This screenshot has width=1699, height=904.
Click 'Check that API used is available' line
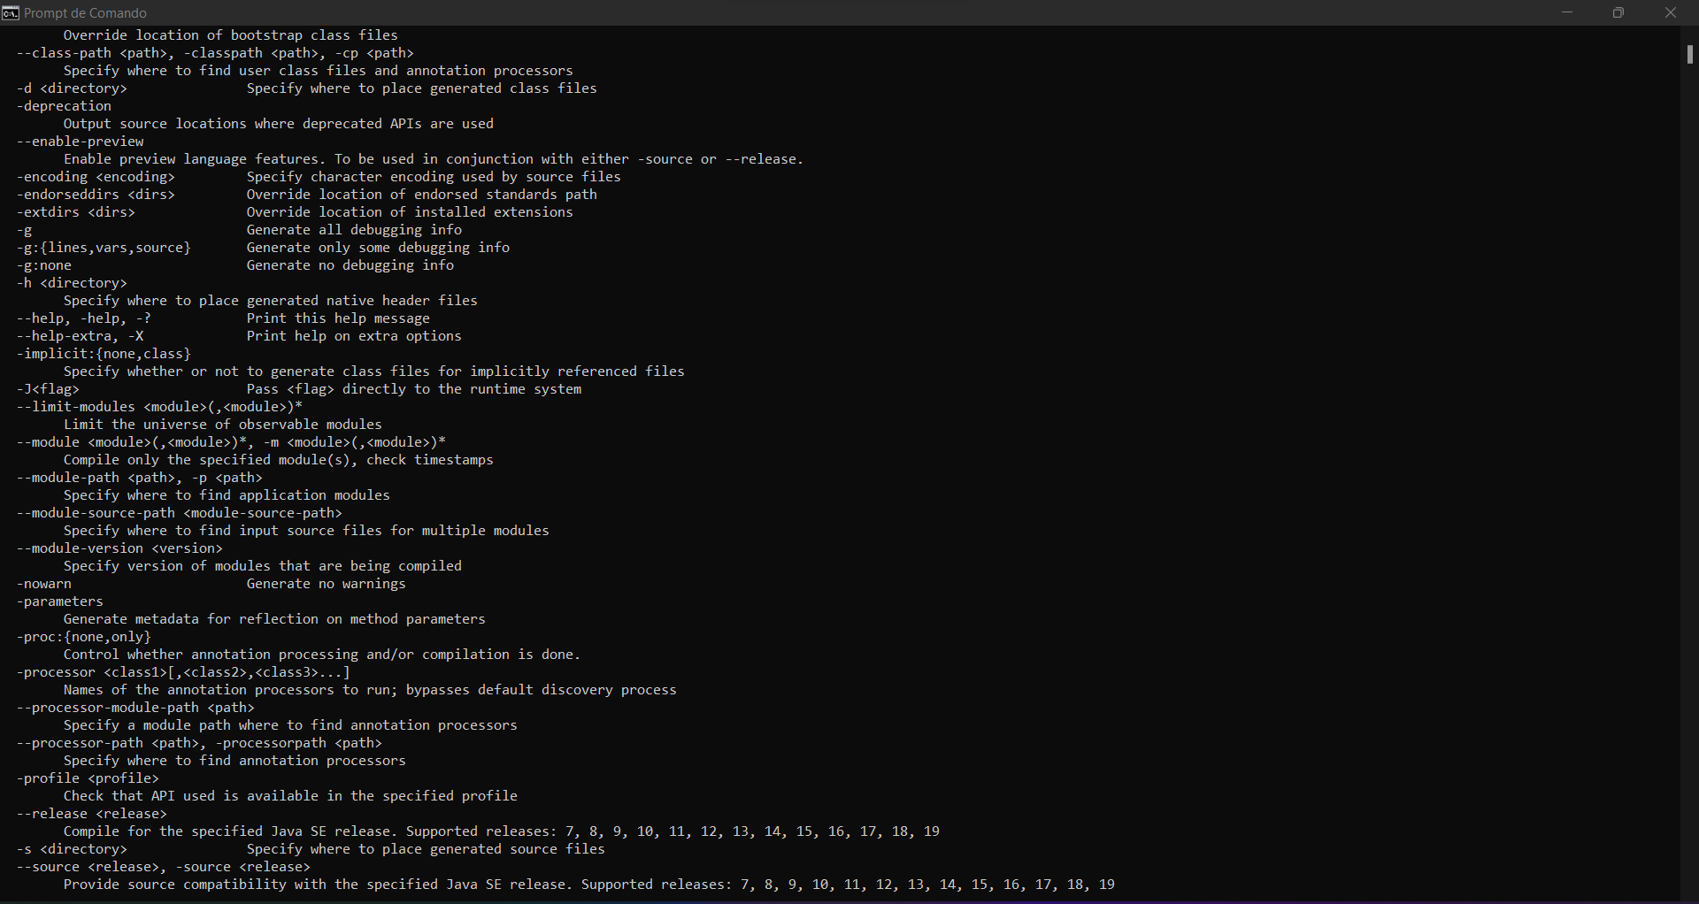[290, 796]
